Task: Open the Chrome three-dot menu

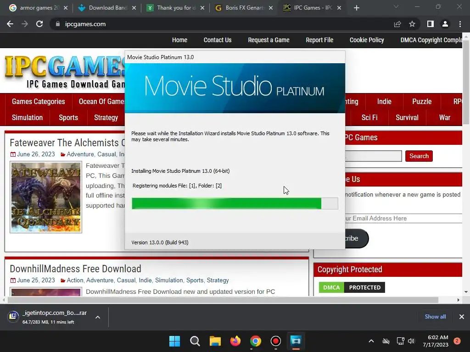Action: tap(460, 24)
